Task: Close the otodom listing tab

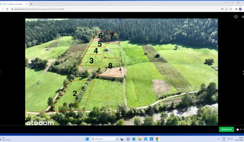Action: pos(26,4)
